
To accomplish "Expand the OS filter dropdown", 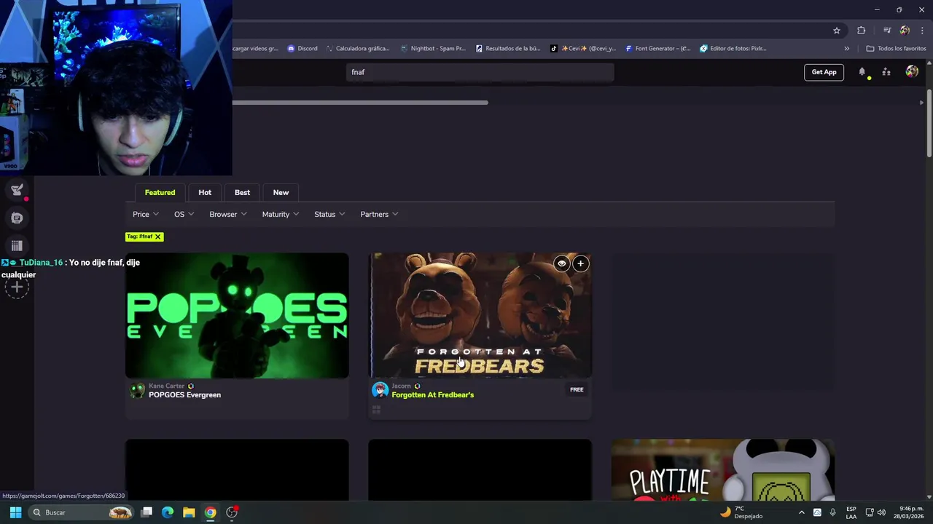I will (x=184, y=214).
